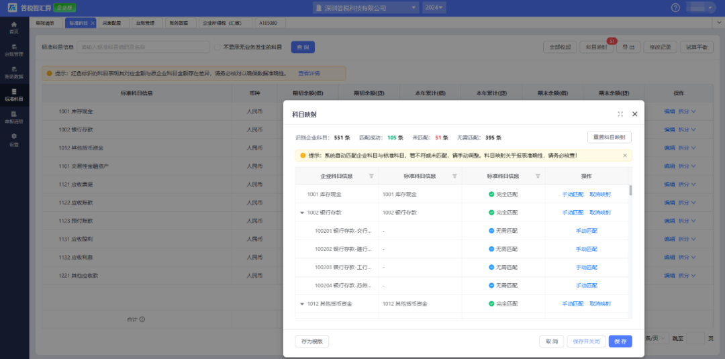Viewport: 725px width, 359px height.
Task: Click 无需匹配 status icon for 100201 row
Action: [491, 231]
